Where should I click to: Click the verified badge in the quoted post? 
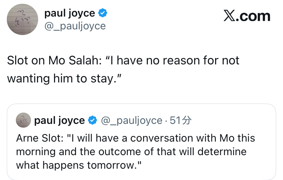point(92,121)
